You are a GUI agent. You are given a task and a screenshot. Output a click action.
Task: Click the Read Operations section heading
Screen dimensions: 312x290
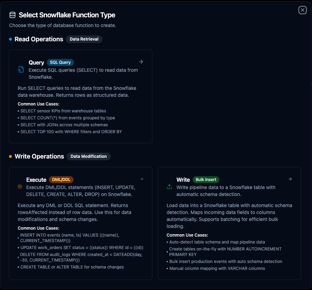(39, 39)
